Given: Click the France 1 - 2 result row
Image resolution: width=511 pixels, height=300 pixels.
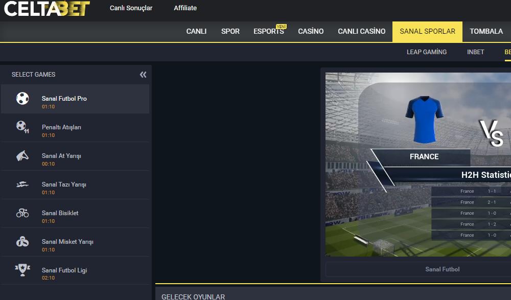Looking at the screenshot, I should (x=471, y=224).
